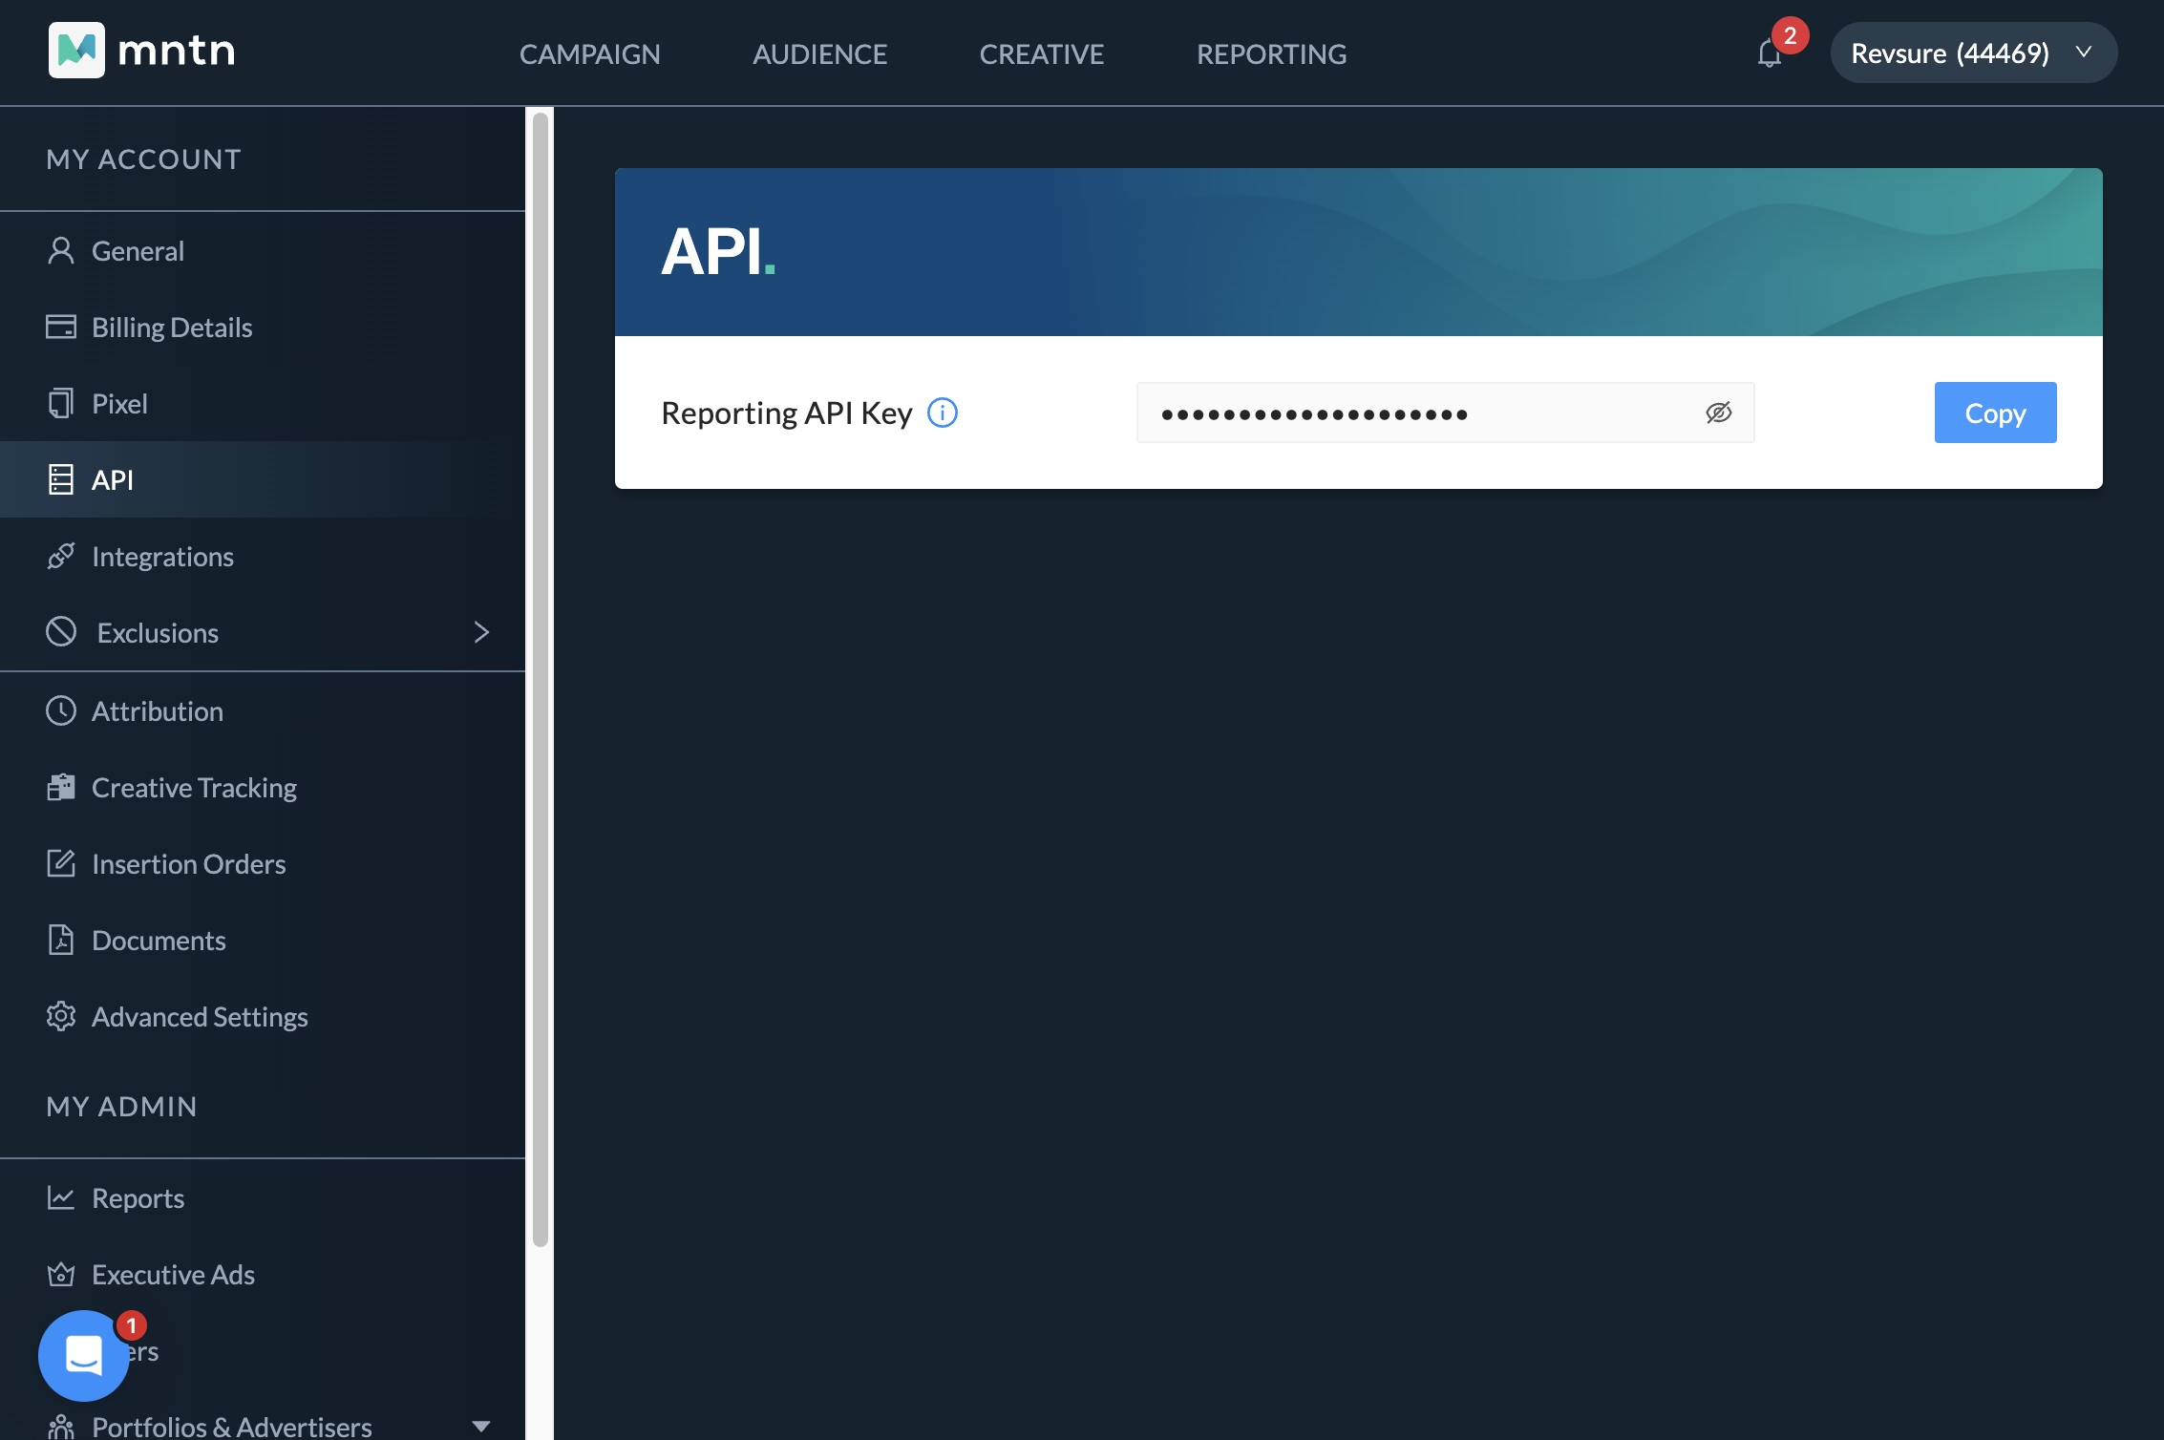Click the notification bell icon
This screenshot has height=1440, width=2164.
pos(1769,53)
